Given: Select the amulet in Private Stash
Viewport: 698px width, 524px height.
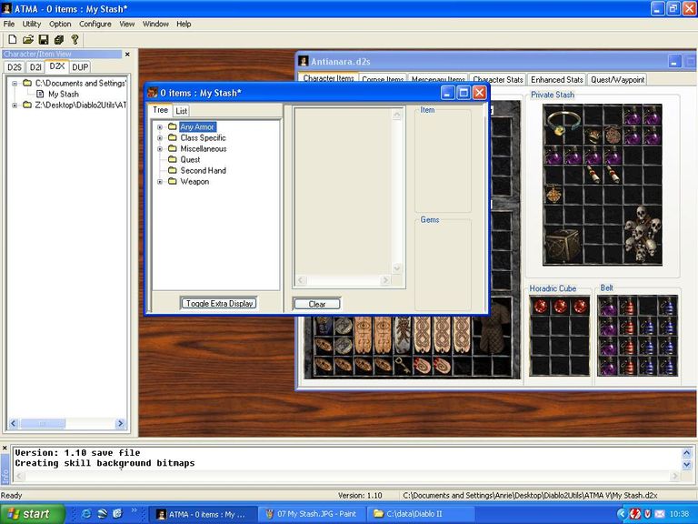Looking at the screenshot, I should [553, 195].
